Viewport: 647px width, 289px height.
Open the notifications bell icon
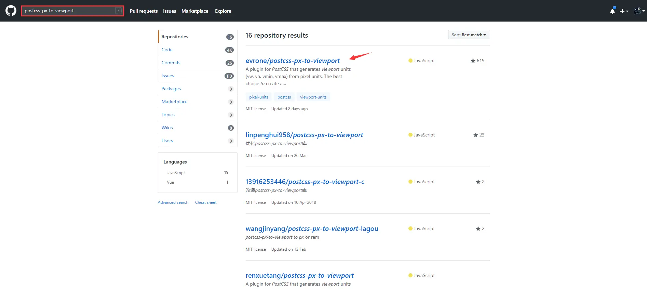[612, 11]
